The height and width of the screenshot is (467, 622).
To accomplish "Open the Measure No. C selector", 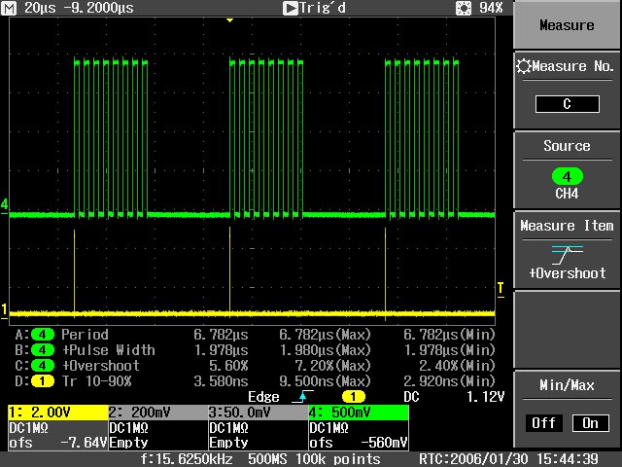I will point(567,104).
